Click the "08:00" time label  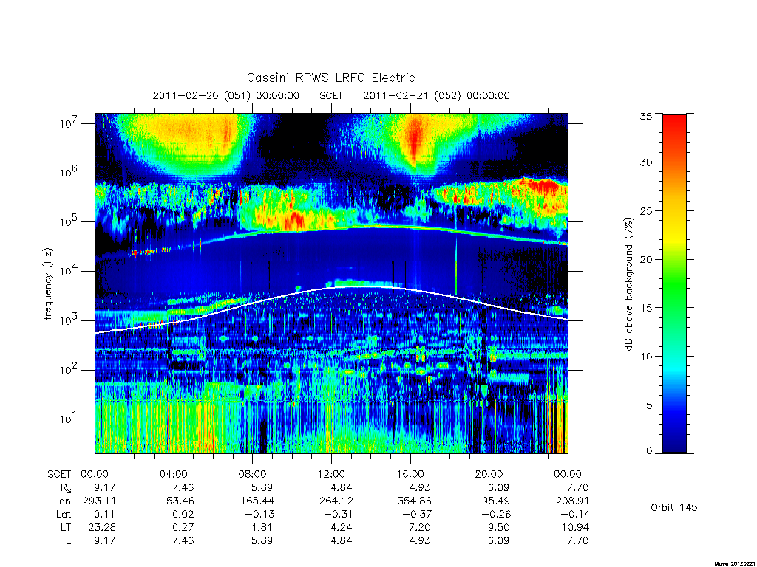click(253, 474)
